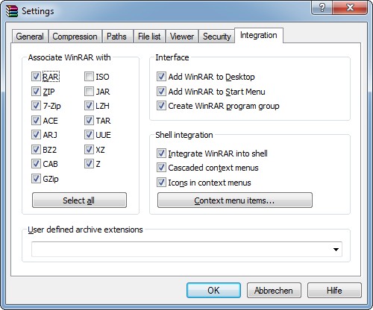Toggle Integrate WinRAR into shell
The image size is (373, 310).
(161, 154)
